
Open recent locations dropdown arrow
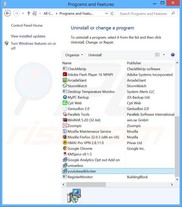point(23,13)
